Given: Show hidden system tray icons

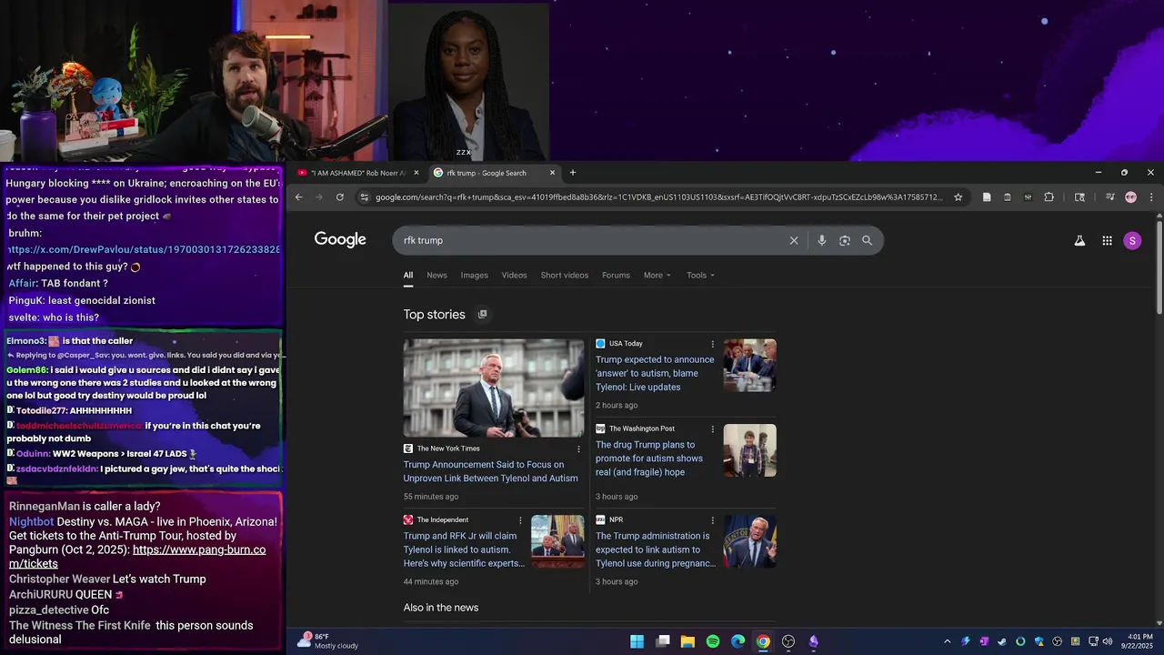Looking at the screenshot, I should 947,641.
